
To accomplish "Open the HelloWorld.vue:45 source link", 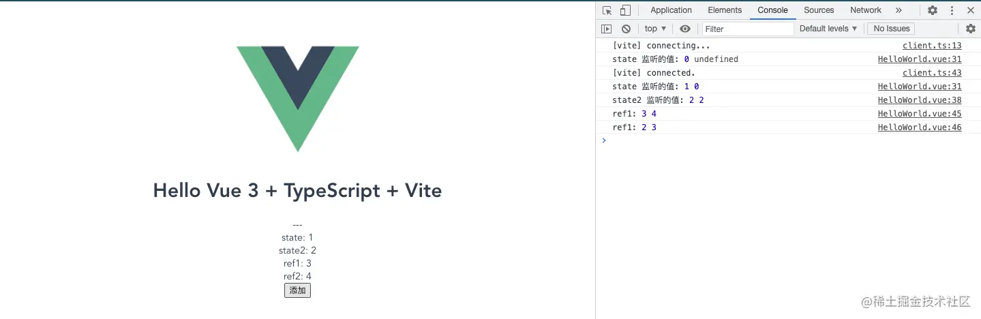I will pos(920,114).
